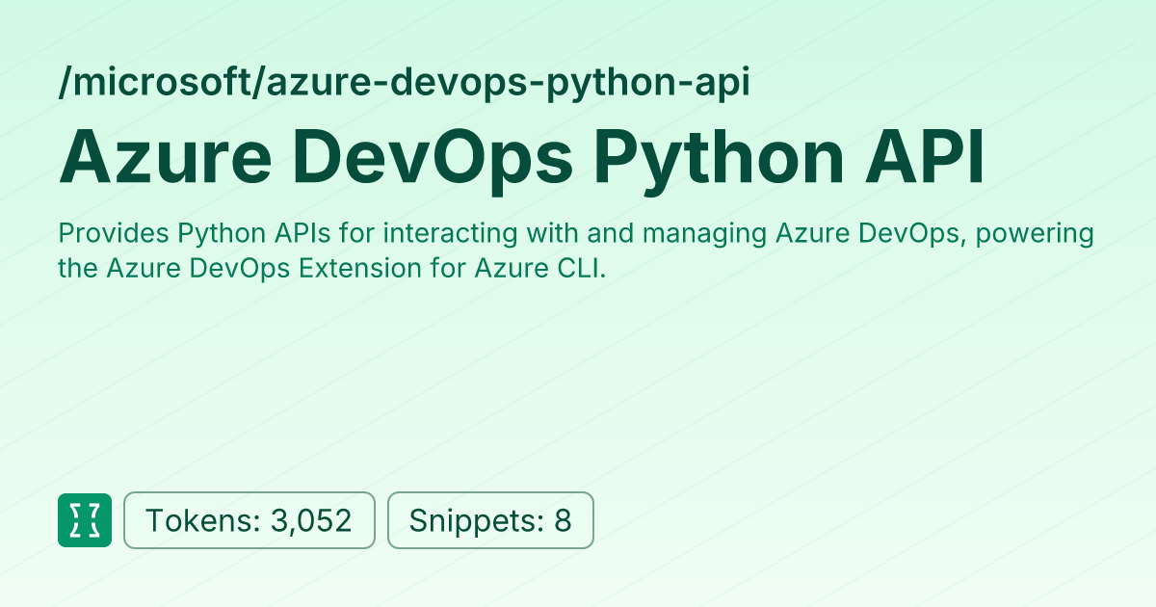Select the Tokens: 3,052 badge
Image resolution: width=1156 pixels, height=607 pixels.
click(249, 520)
